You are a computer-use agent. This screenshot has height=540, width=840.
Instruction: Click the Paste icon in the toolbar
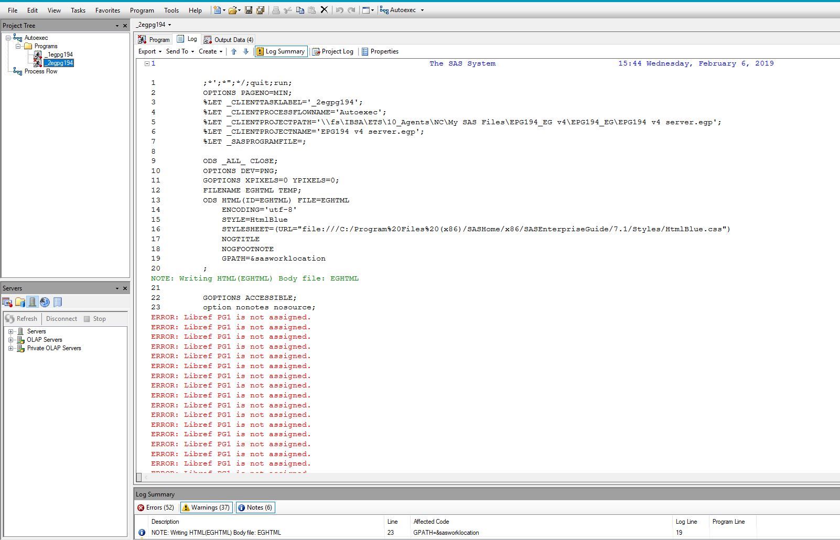coord(311,9)
